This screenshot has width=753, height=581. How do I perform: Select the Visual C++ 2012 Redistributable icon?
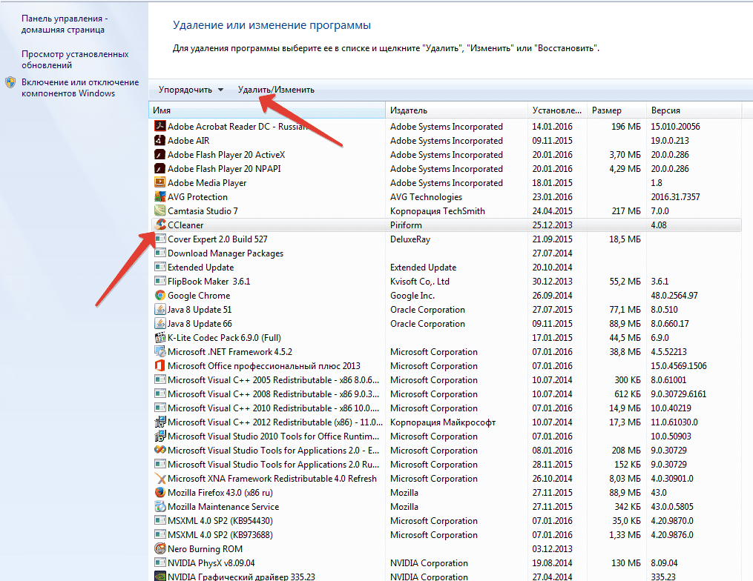[x=160, y=422]
